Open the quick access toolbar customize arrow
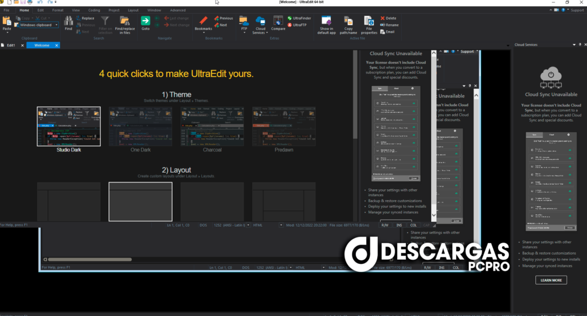 [x=56, y=2]
